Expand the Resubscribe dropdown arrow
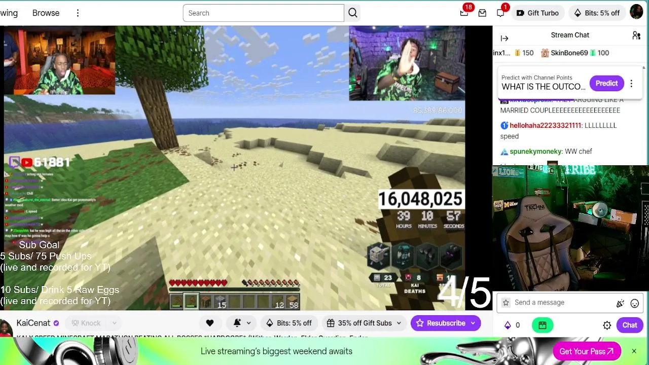The height and width of the screenshot is (365, 649). tap(474, 323)
